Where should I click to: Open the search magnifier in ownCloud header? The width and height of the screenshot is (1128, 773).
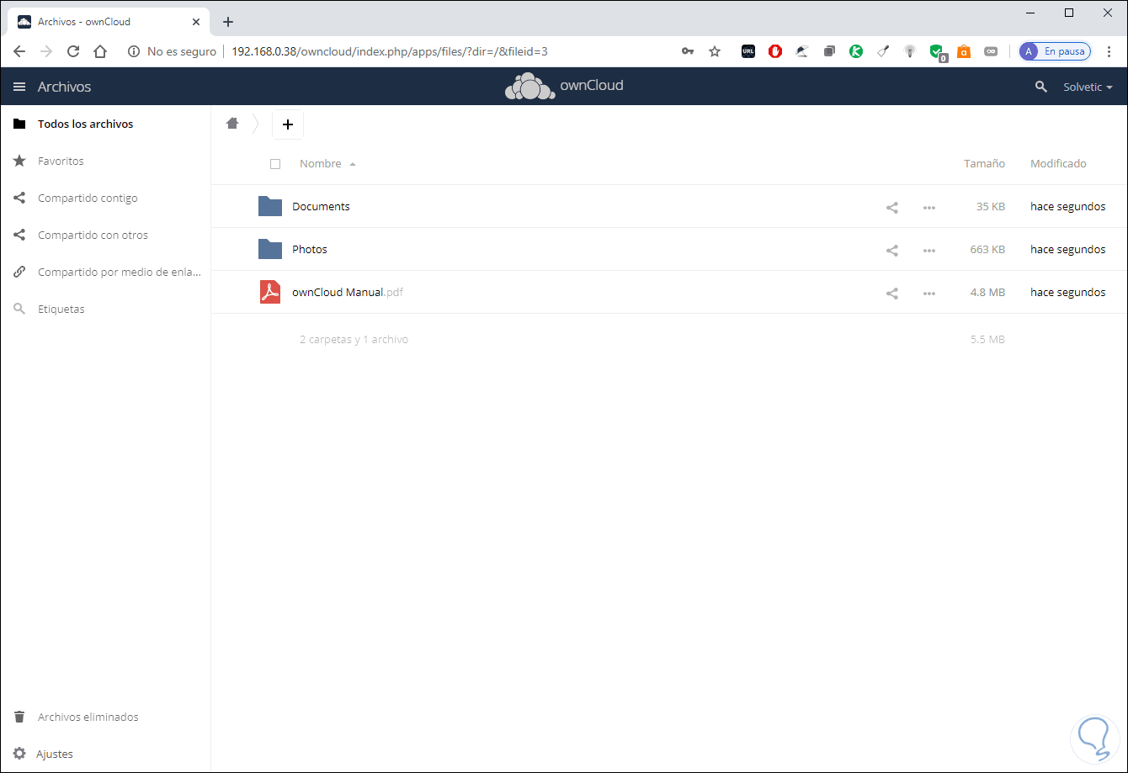[x=1041, y=87]
